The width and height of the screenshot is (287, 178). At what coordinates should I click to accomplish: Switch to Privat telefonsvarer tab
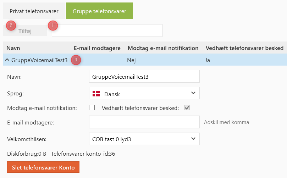tap(34, 11)
